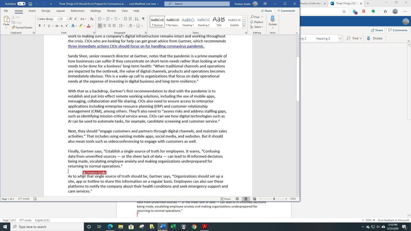Open the Select dropdown in Editing group
Viewport: 411px width, 231px height.
(257, 27)
